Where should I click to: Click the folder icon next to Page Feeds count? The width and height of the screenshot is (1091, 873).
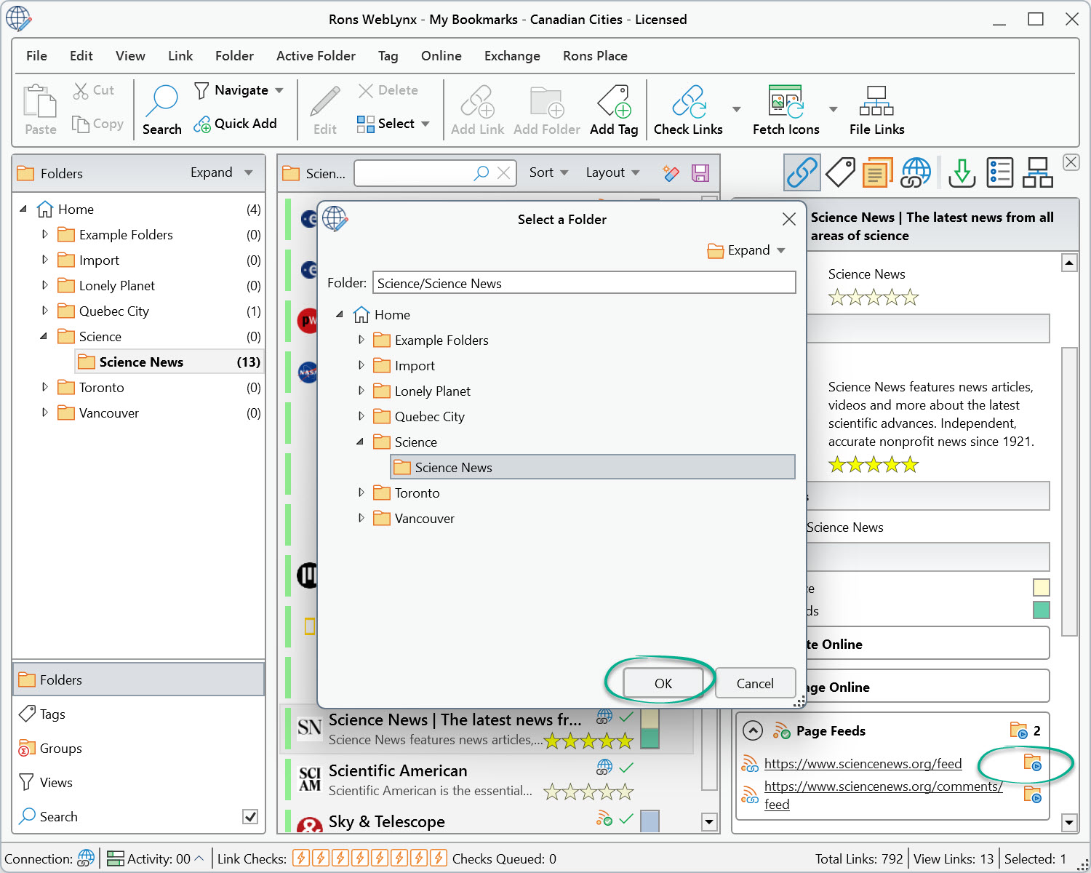click(x=1019, y=730)
